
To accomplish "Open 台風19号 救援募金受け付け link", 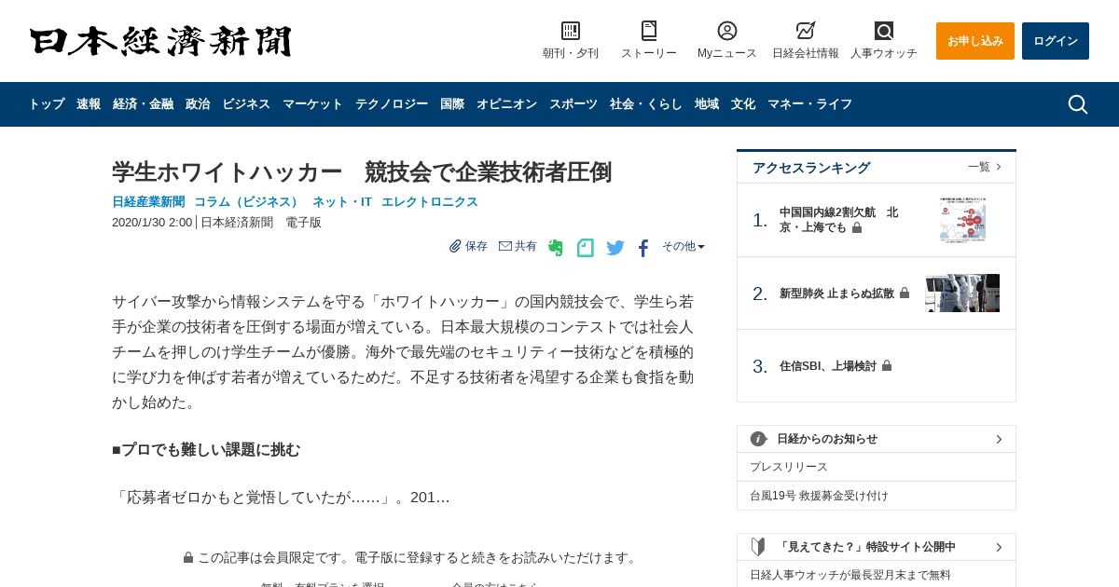I will tap(819, 496).
